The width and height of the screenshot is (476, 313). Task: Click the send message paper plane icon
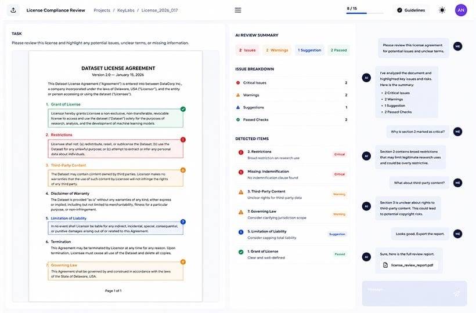[457, 293]
